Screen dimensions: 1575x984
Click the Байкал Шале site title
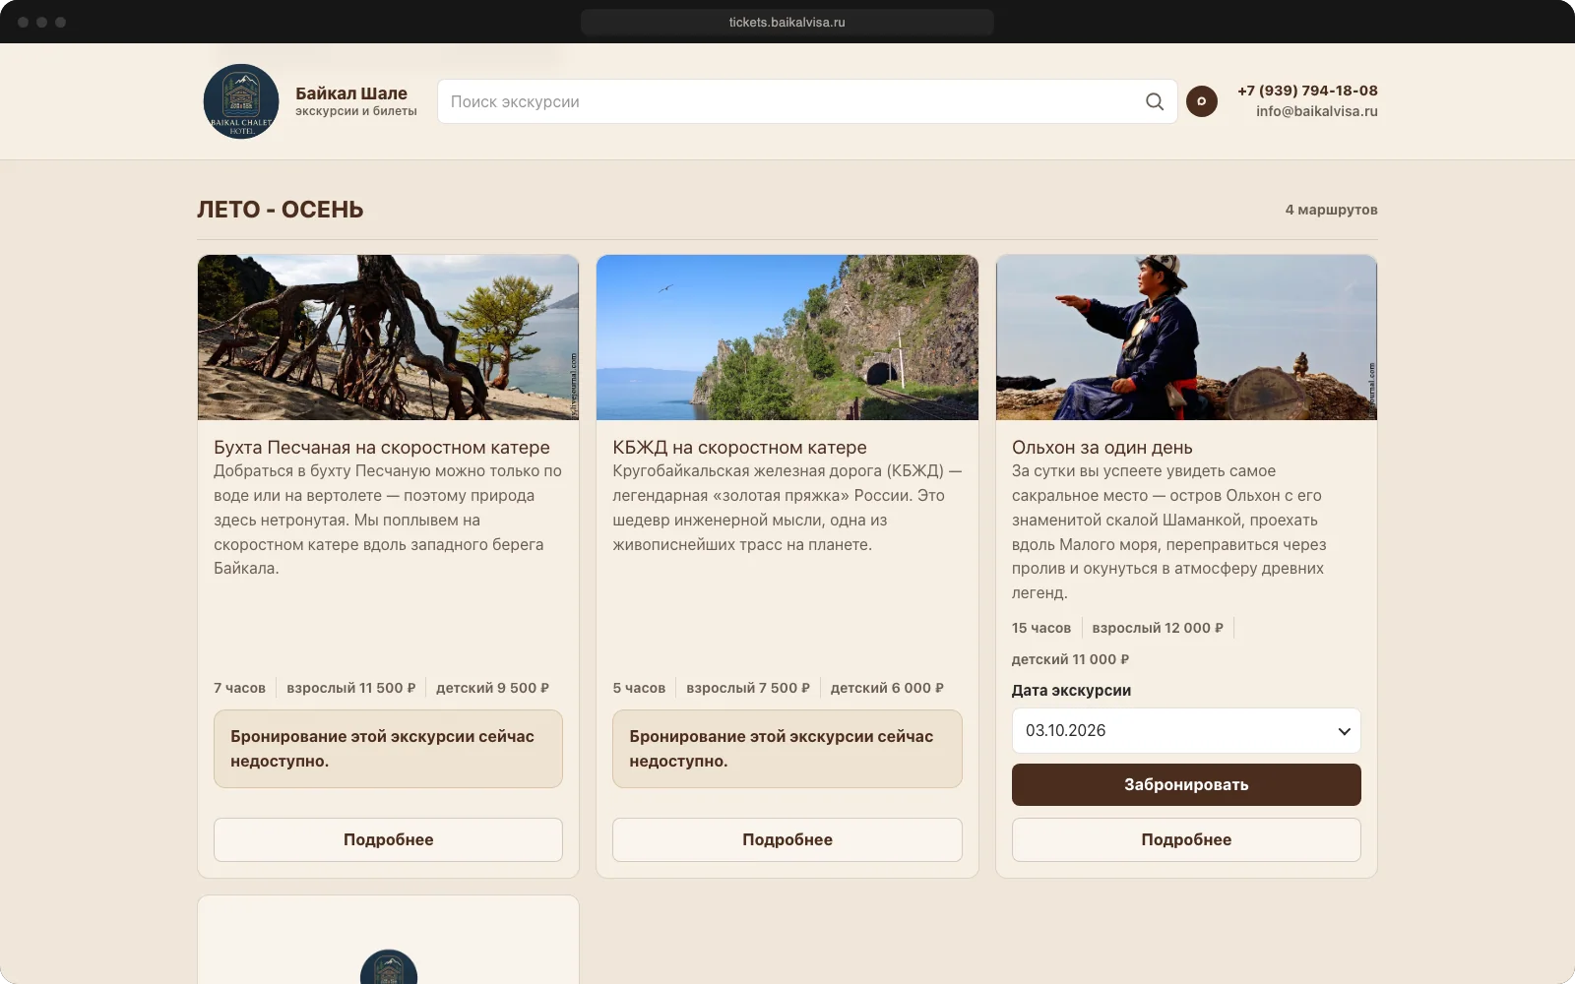[351, 93]
